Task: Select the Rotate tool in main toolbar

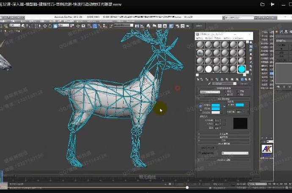Action: (x=50, y=26)
